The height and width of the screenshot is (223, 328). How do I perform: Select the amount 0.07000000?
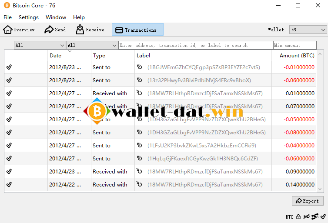[x=300, y=106]
